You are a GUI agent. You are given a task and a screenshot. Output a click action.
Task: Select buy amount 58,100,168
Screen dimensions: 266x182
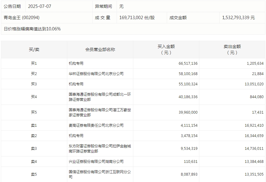point(188,74)
